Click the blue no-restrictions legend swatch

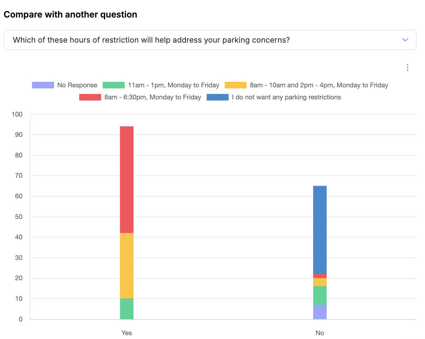217,97
